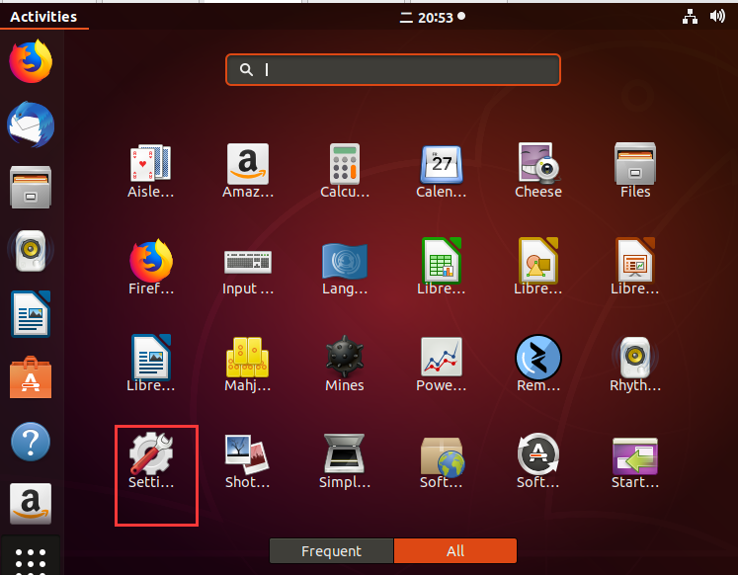
Task: Open Amazon in the applications grid
Action: (248, 171)
